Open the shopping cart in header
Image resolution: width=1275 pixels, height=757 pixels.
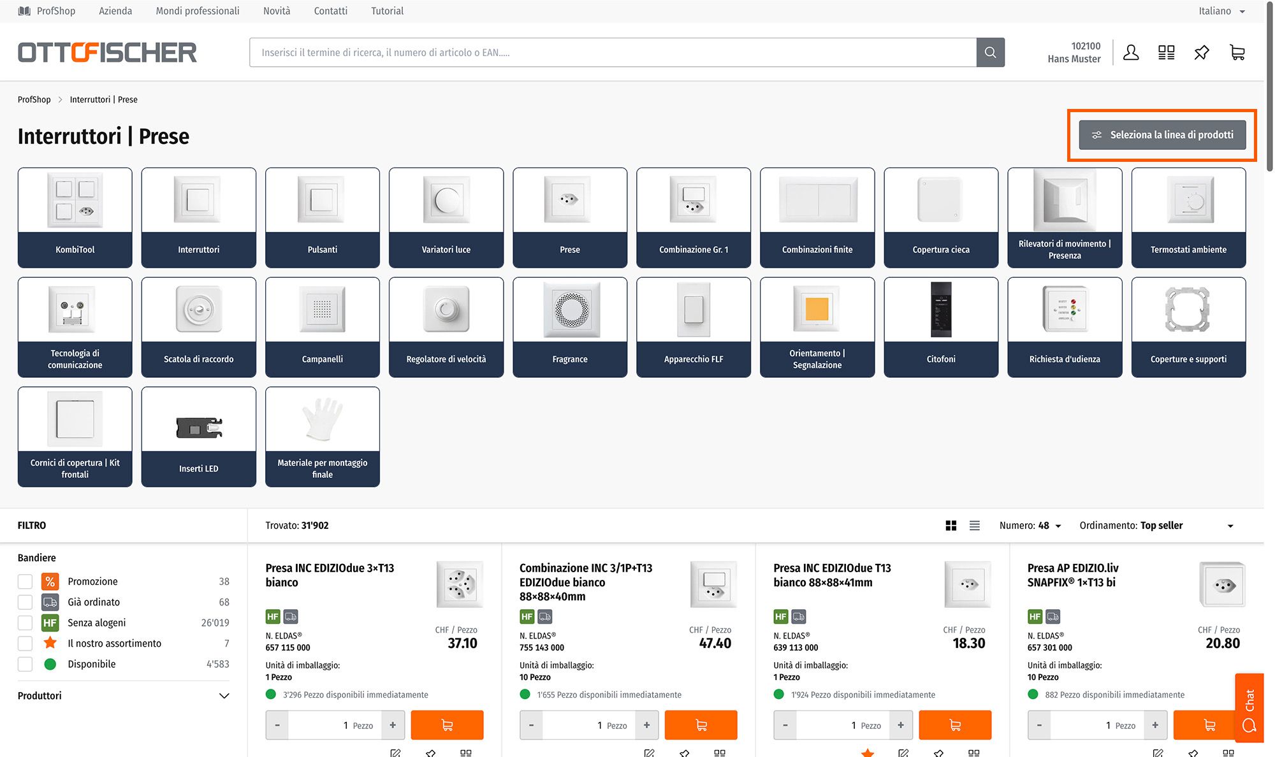click(x=1237, y=52)
